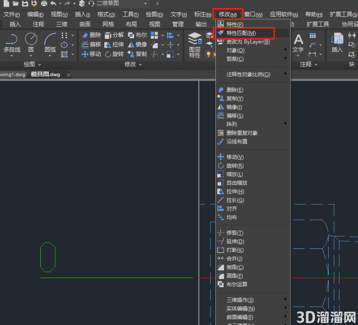The image size is (358, 325).
Task: Open the 对象(O) submenu
Action: [253, 50]
